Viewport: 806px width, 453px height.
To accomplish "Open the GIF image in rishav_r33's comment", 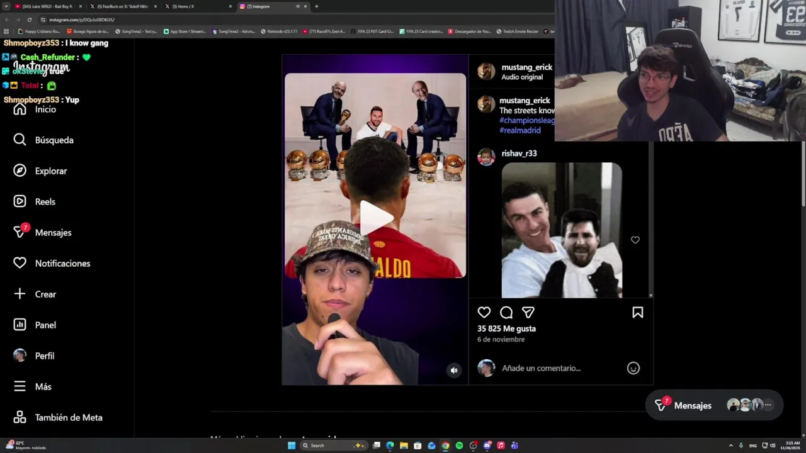I will 562,230.
